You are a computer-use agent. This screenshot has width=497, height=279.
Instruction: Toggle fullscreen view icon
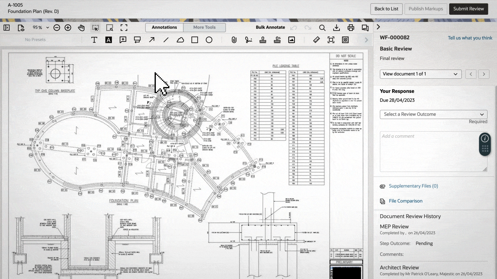[x=124, y=28]
